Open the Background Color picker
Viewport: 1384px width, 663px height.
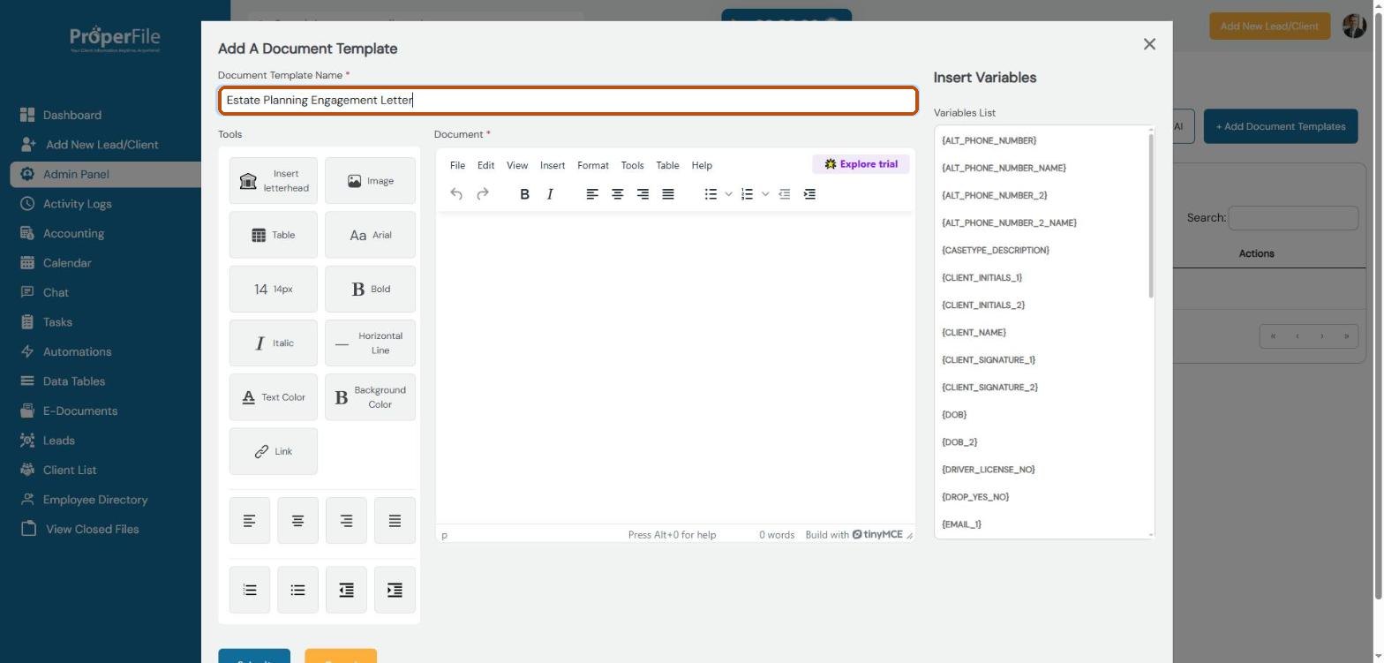pyautogui.click(x=370, y=397)
